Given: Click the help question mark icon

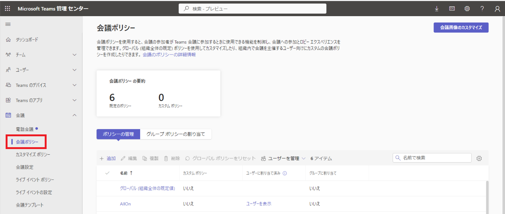Looking at the screenshot, I should pyautogui.click(x=482, y=9).
